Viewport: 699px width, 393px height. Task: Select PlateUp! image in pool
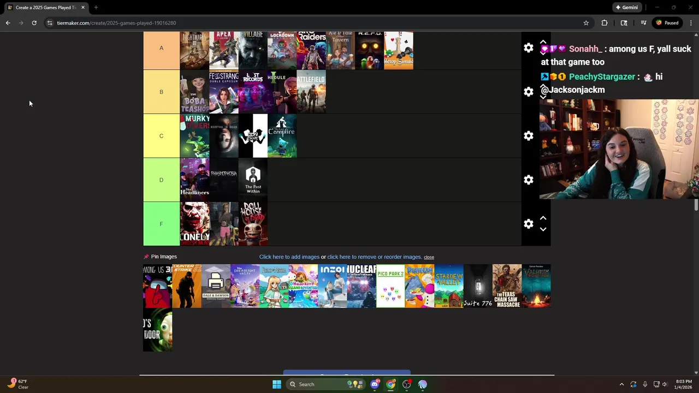pos(419,286)
